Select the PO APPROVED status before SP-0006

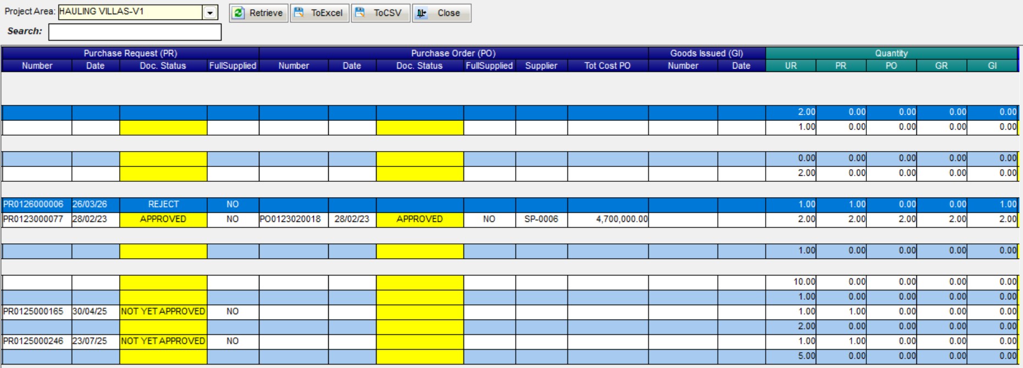(x=420, y=219)
